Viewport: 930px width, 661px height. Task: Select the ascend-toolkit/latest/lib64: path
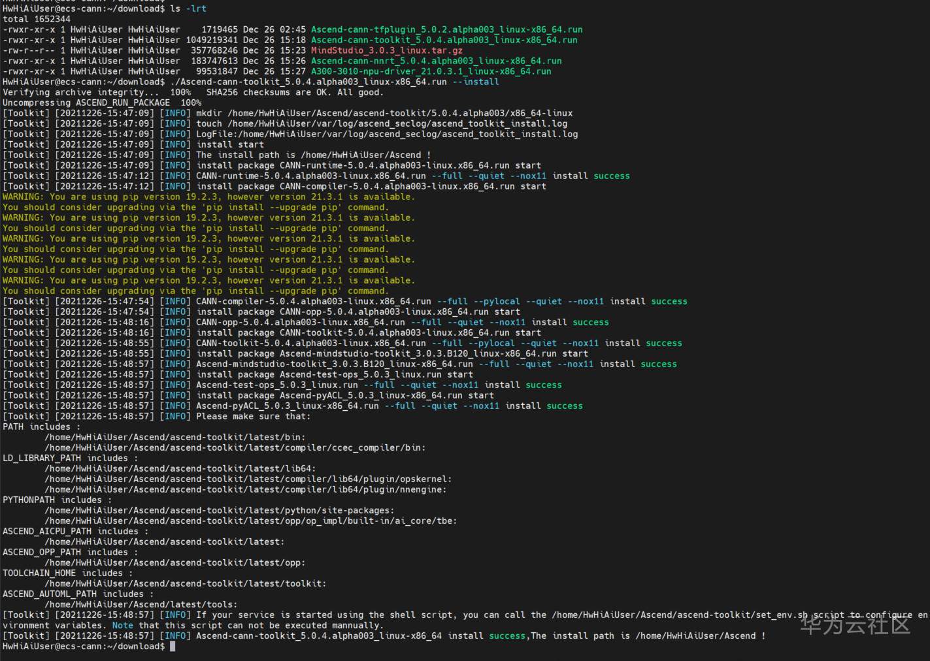[x=180, y=468]
